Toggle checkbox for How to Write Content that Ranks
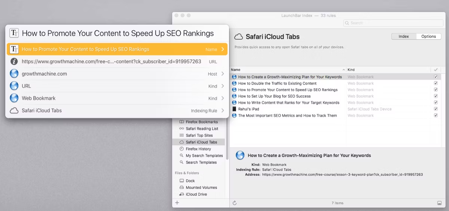 [436, 102]
